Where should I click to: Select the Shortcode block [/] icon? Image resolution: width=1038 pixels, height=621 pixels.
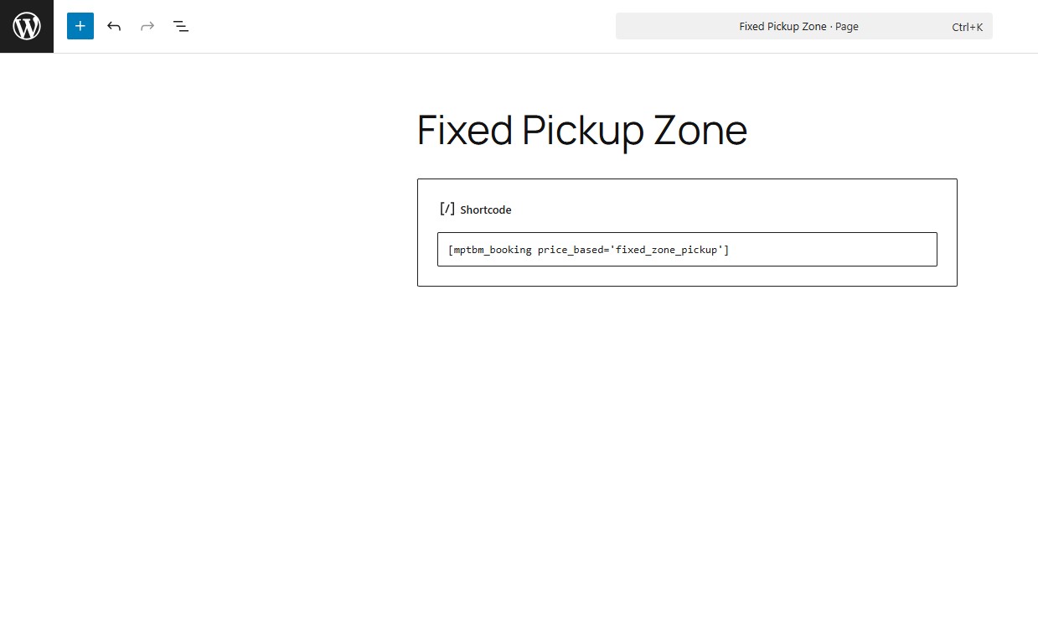tap(447, 209)
